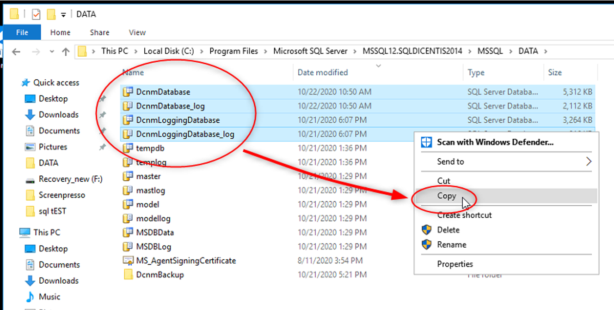Select Recovery_new (F:) drive icon

coord(30,179)
